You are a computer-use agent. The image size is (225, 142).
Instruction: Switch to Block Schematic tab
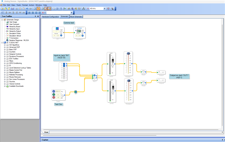76,17
